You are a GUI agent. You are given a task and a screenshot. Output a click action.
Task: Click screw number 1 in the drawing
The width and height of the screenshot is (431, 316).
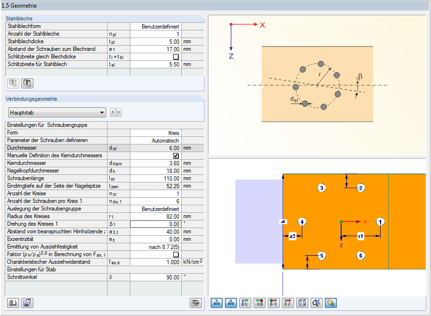click(381, 221)
